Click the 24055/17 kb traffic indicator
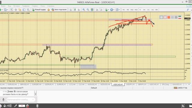The image size is (192, 108). click(x=182, y=88)
